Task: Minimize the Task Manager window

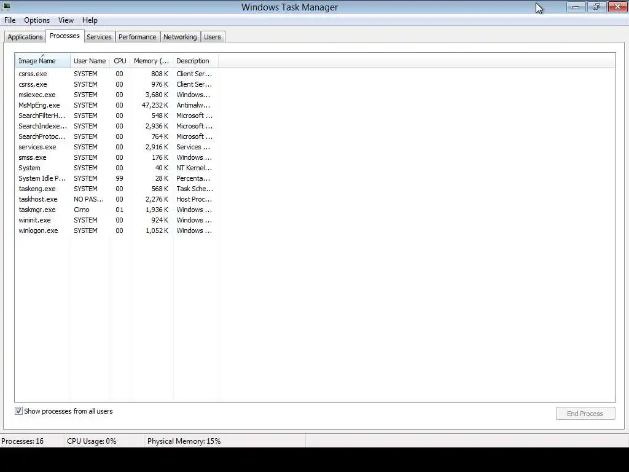Action: point(576,7)
